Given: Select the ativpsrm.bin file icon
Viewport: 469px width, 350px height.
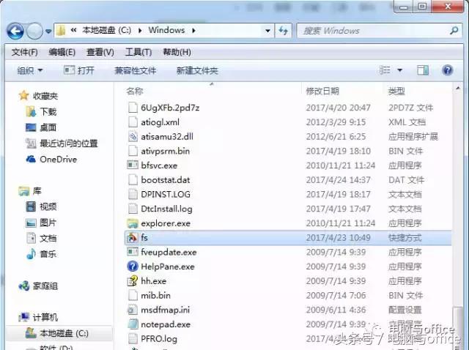Looking at the screenshot, I should pyautogui.click(x=133, y=151).
